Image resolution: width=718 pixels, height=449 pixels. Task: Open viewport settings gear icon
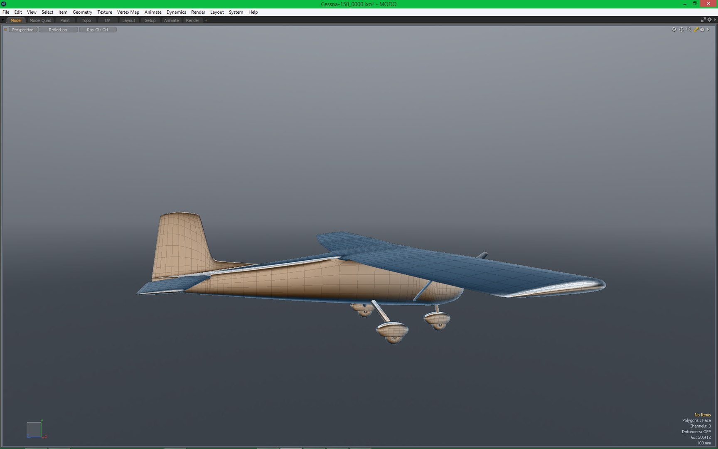(702, 30)
